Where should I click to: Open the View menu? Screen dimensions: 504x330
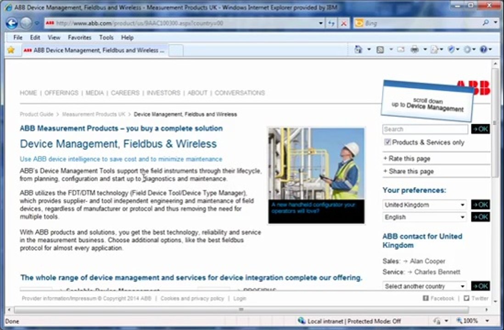click(54, 38)
